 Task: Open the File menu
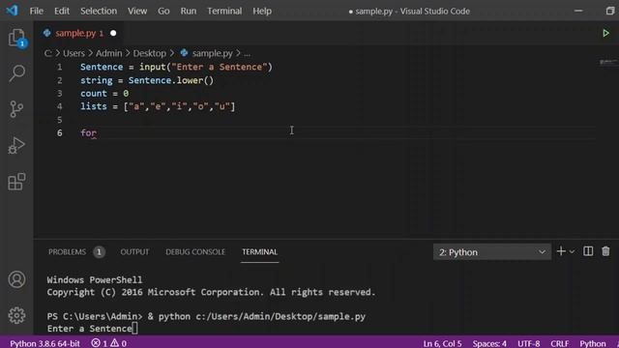(37, 11)
